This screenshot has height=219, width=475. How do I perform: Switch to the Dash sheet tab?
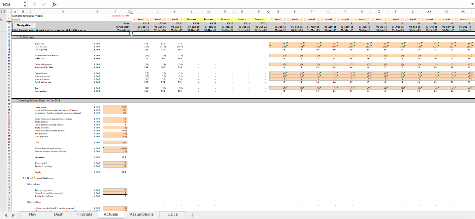pyautogui.click(x=58, y=214)
